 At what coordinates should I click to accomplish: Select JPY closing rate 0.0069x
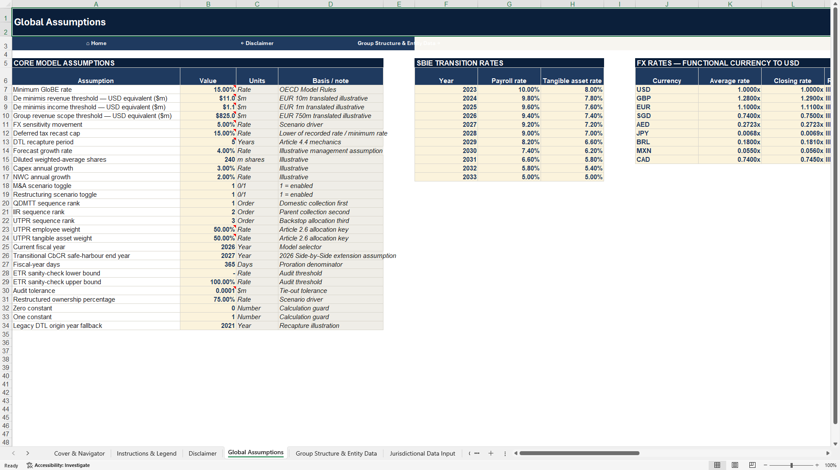click(x=793, y=133)
